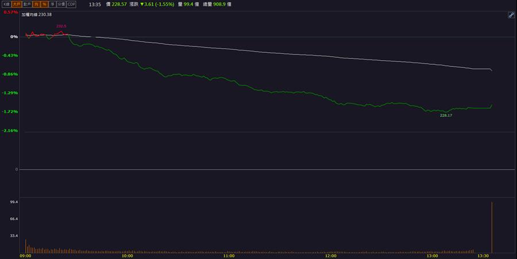The height and width of the screenshot is (259, 517).
Task: Click the 13:00 time axis label
Action: coord(432,256)
